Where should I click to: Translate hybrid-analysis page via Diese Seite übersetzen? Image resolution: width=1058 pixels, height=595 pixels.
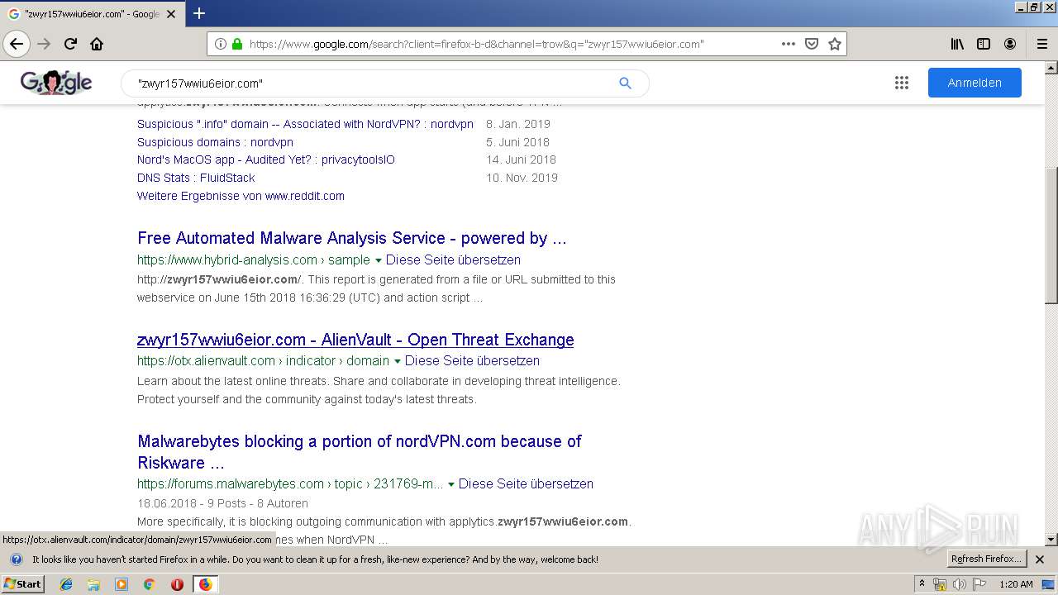pos(453,259)
